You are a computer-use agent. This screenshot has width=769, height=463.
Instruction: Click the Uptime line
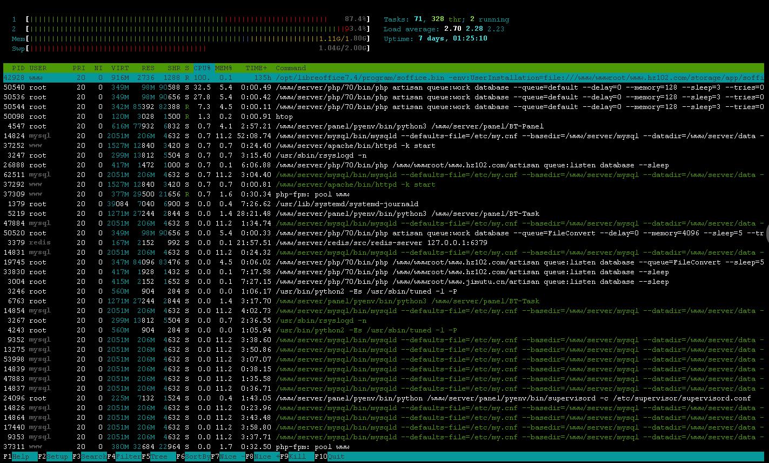pyautogui.click(x=436, y=39)
